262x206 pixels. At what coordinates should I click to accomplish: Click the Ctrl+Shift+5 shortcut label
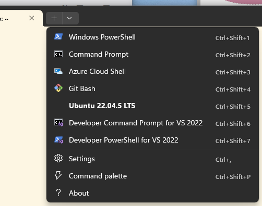233,107
